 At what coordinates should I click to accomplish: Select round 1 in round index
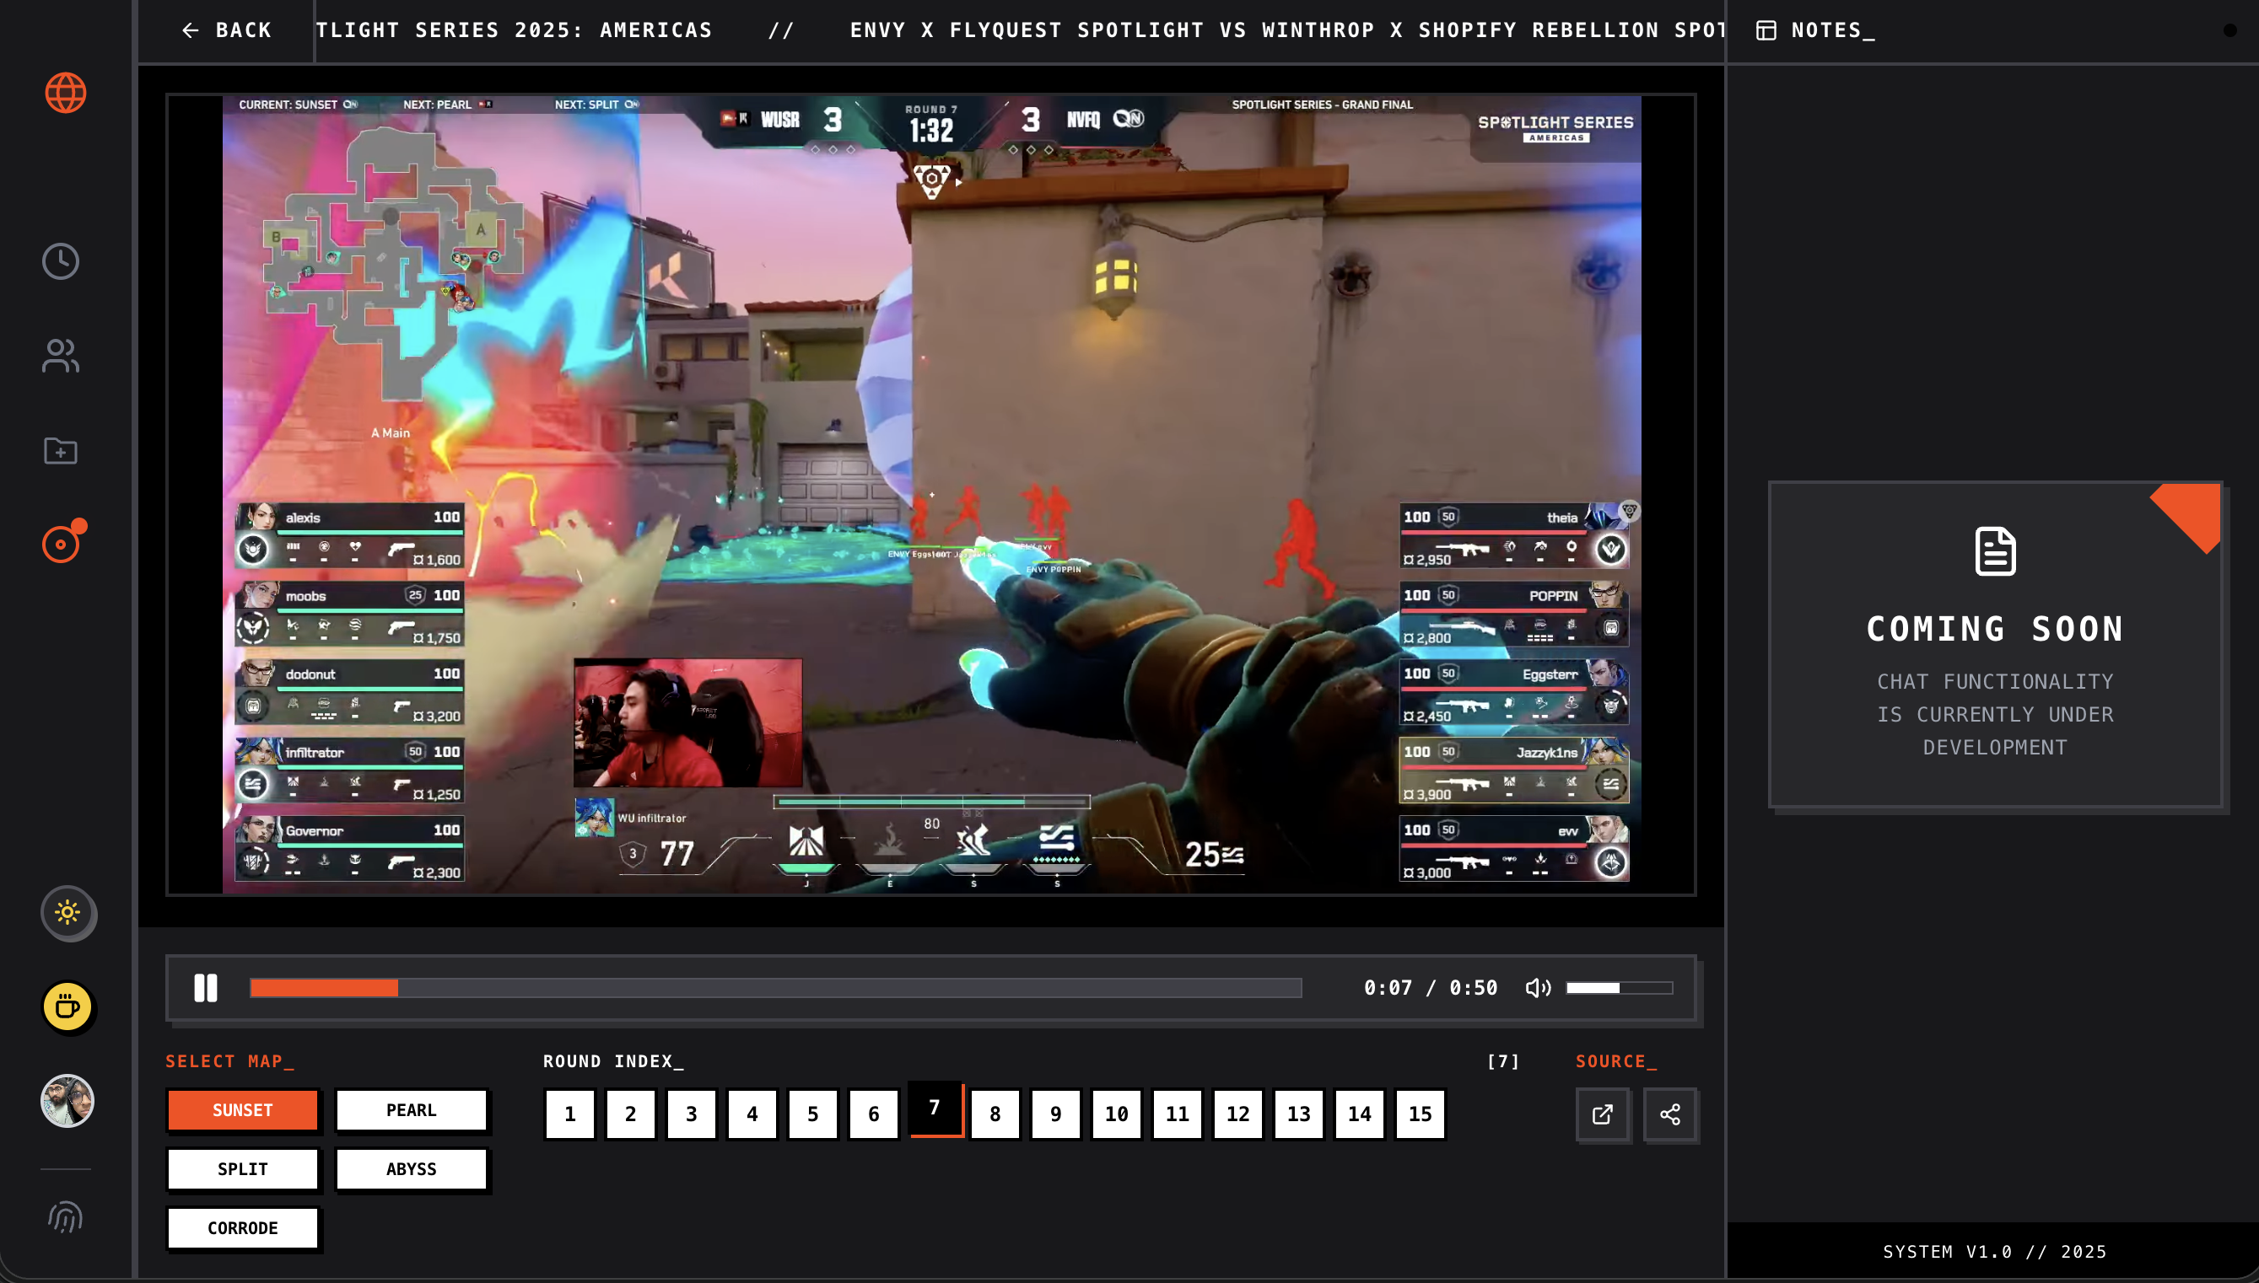[x=569, y=1113]
